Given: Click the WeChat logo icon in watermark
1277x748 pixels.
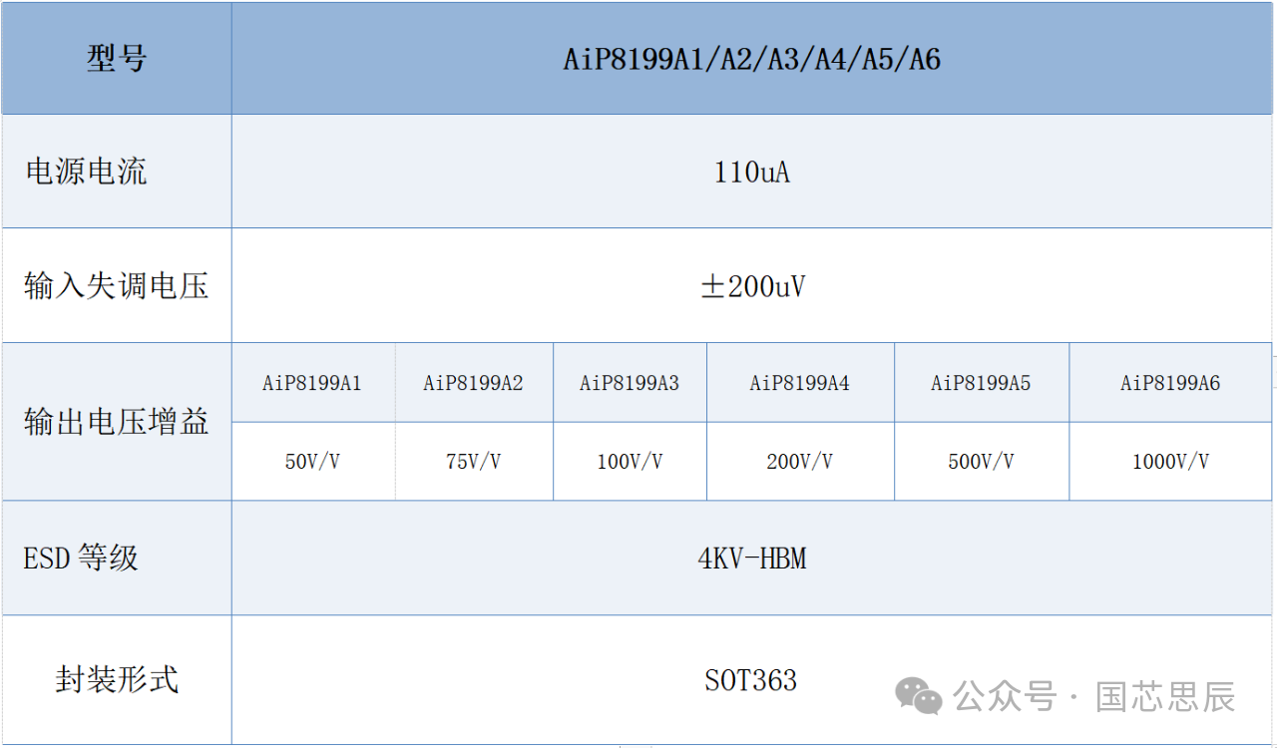Looking at the screenshot, I should click(x=918, y=695).
